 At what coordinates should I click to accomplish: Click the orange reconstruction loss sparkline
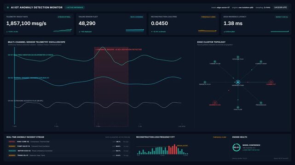click(207, 31)
